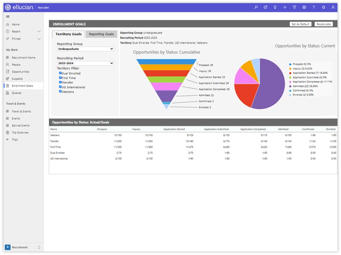Click the help question mark icon
Viewport: 341px width, 255px height.
(314, 7)
